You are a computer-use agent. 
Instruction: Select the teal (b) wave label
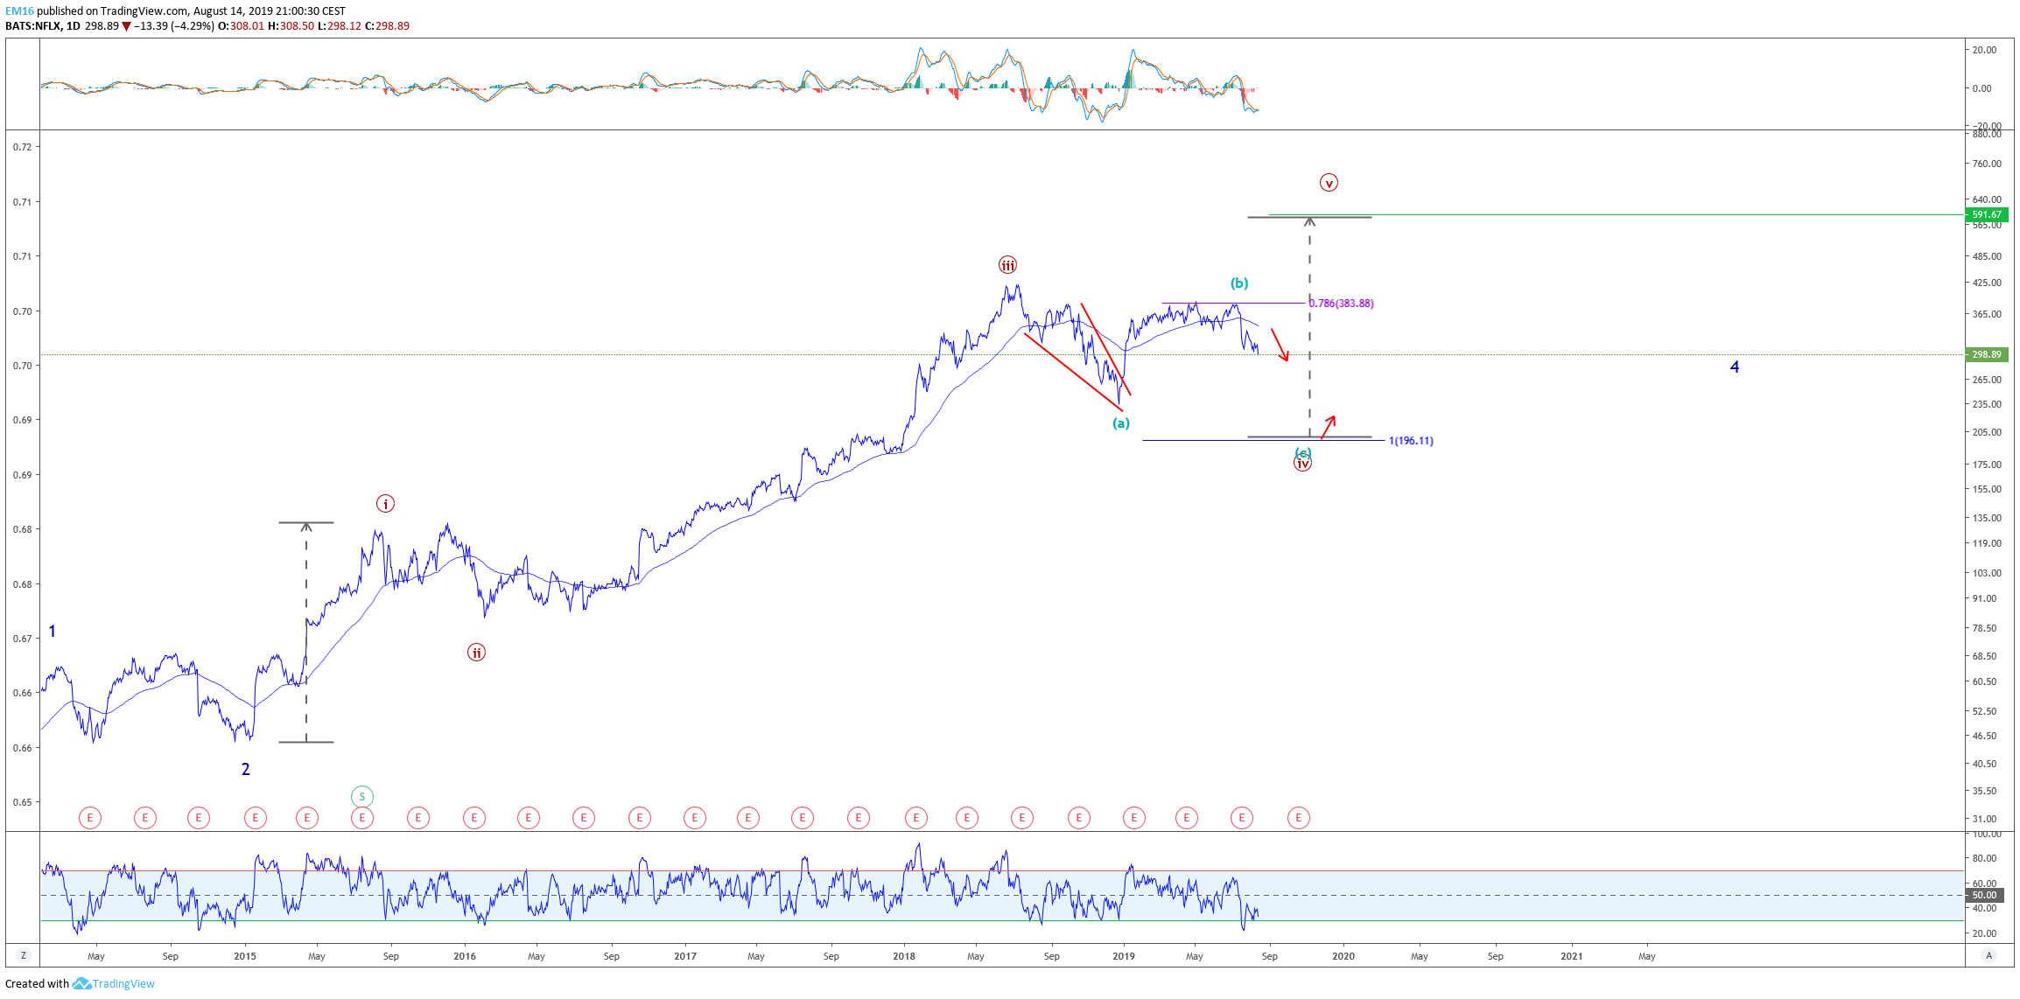(1239, 283)
